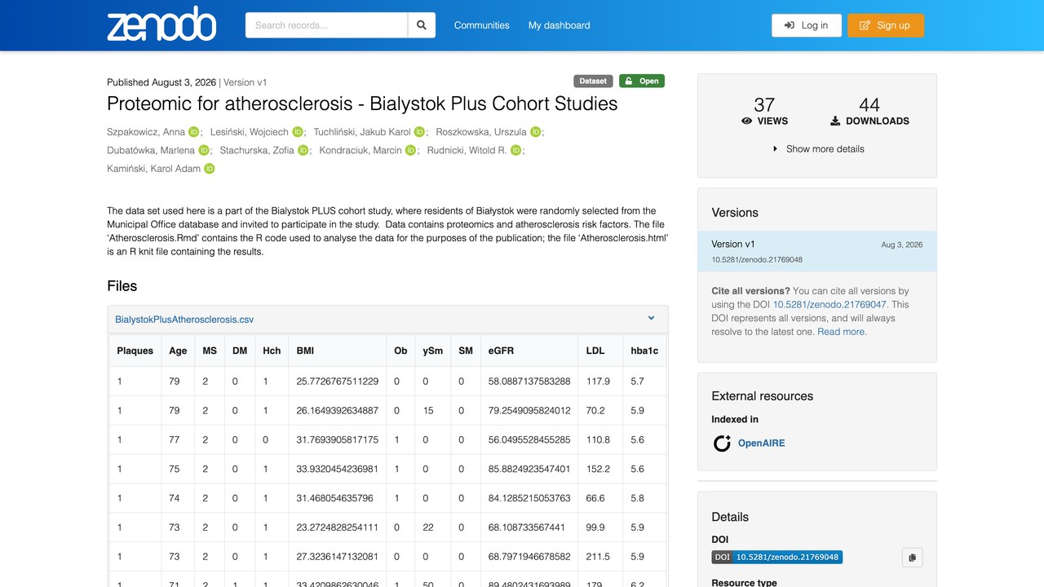This screenshot has width=1044, height=587.
Task: Click the Open access badge
Action: [x=642, y=81]
